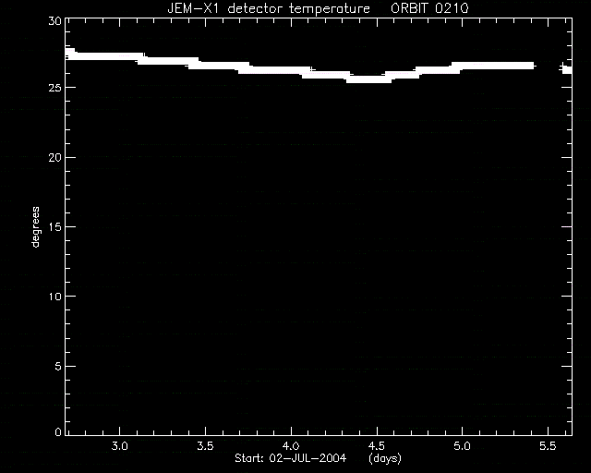
Task: Click the x-axis value 3.5
Action: point(205,446)
